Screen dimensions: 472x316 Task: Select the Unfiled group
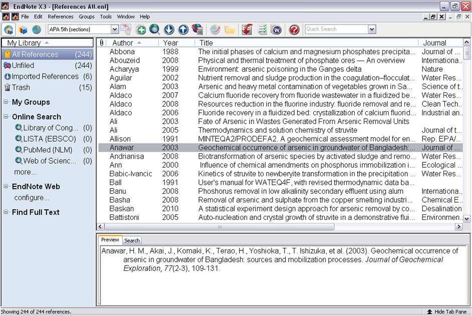[47, 65]
